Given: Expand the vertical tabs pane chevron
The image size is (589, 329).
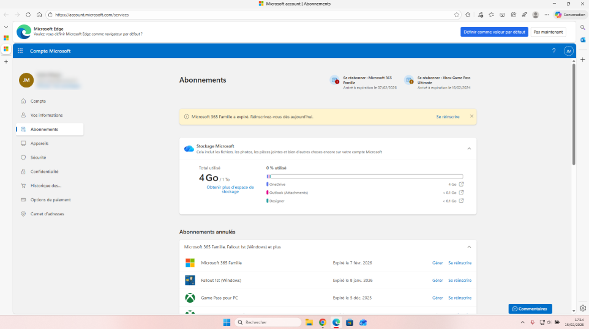Looking at the screenshot, I should pos(6,27).
